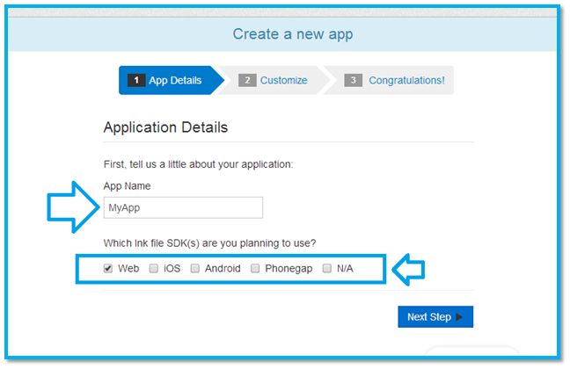The height and width of the screenshot is (369, 570).
Task: Click the number 3 step badge
Action: (x=354, y=81)
